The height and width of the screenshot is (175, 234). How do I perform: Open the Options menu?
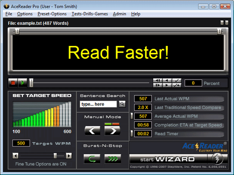coord(25,14)
